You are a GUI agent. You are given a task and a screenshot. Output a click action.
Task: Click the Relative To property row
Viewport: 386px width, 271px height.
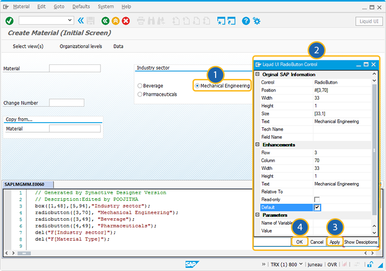pos(316,192)
